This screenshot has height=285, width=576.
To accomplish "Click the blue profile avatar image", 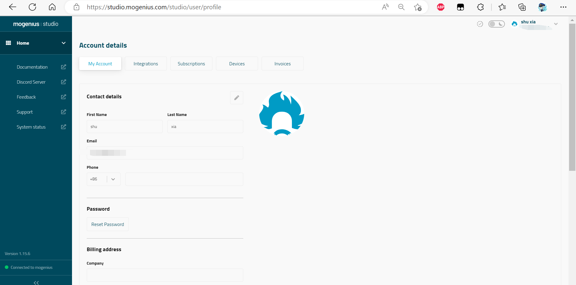I will (282, 114).
